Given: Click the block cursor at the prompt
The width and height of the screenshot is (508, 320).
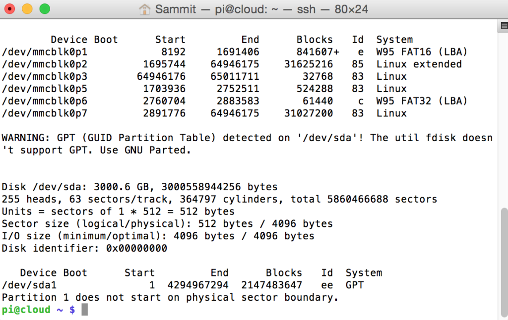Looking at the screenshot, I should coord(84,310).
